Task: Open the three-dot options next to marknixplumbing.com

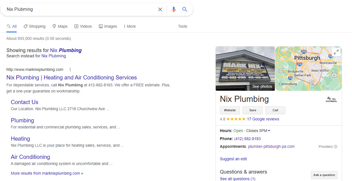Action: (70, 69)
